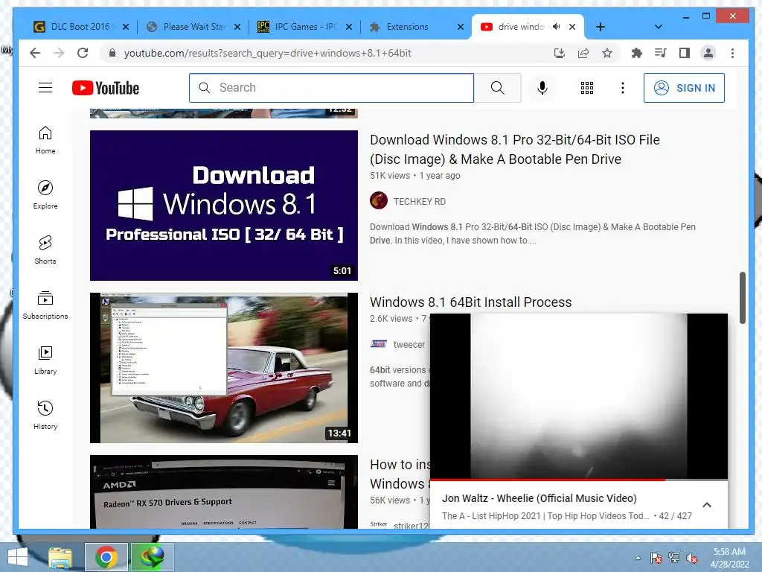Image resolution: width=762 pixels, height=572 pixels.
Task: Click the page vertical scrollbar thumb
Action: [742, 298]
